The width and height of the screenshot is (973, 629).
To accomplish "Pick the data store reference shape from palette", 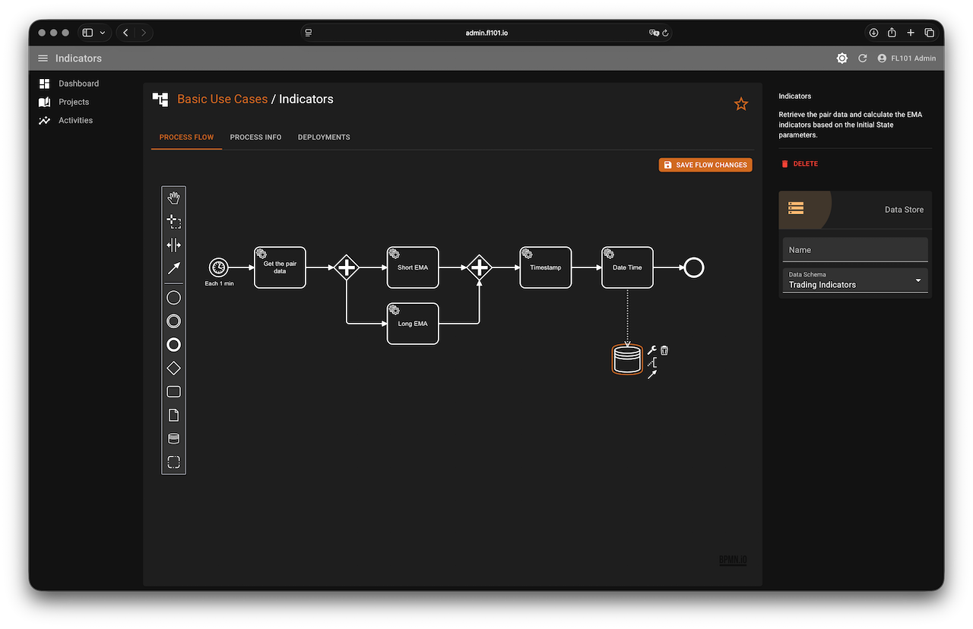I will 173,438.
